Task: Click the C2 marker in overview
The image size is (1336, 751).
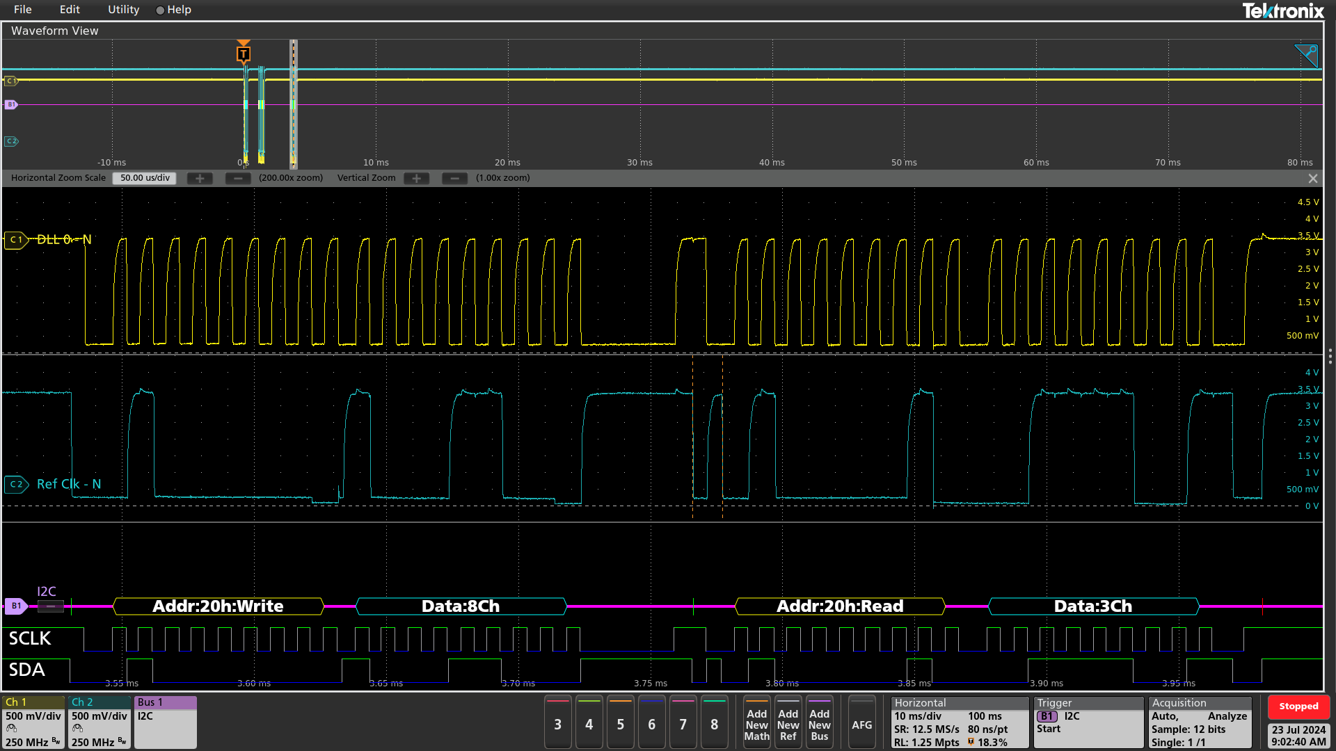Action: point(10,141)
